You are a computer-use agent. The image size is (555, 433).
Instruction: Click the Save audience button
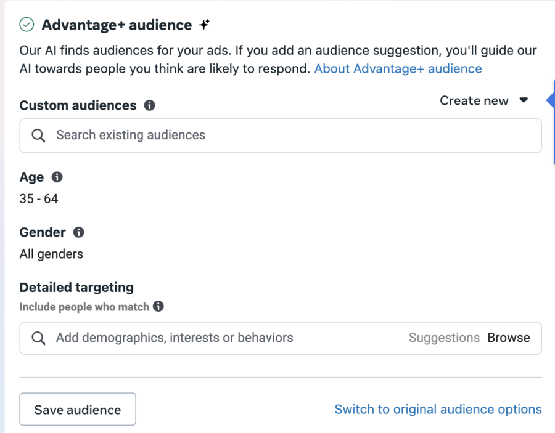(78, 409)
